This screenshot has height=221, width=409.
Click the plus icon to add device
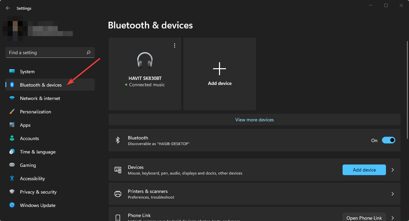click(219, 69)
